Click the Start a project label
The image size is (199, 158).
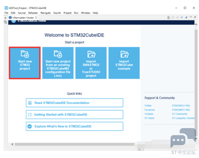75,42
